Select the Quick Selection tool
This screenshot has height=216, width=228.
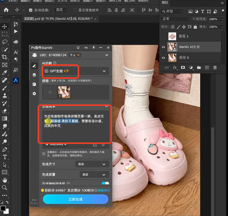[x=4, y=49]
